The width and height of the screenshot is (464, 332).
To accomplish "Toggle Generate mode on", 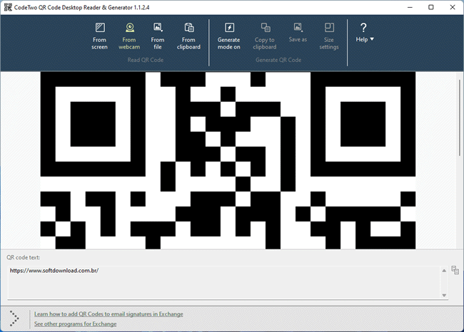I will (x=229, y=28).
